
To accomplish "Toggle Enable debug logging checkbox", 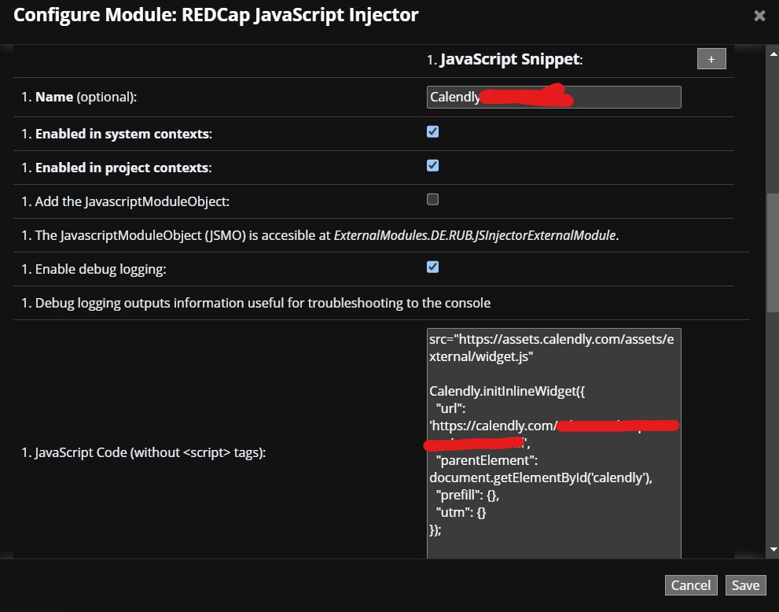I will (432, 267).
